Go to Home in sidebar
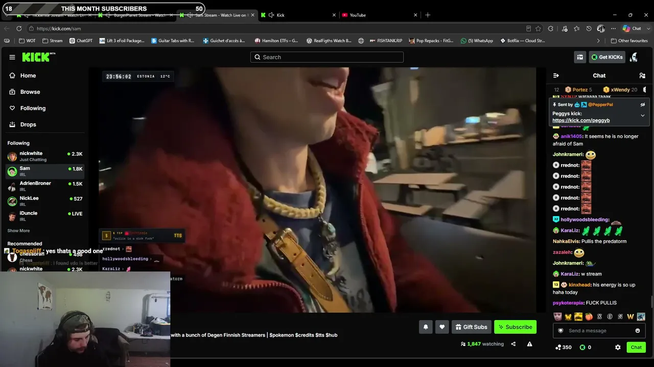The width and height of the screenshot is (654, 367). coord(28,75)
